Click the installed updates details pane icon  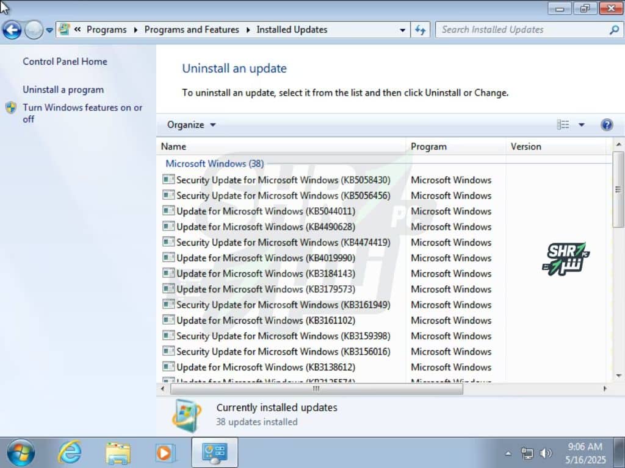[x=187, y=416]
